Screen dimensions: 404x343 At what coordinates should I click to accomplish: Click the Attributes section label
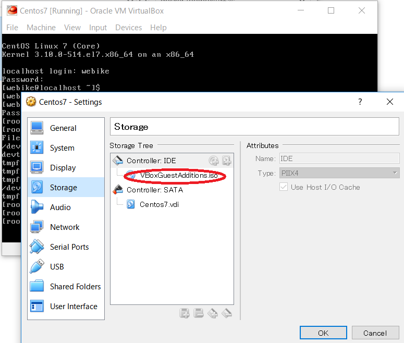[263, 145]
